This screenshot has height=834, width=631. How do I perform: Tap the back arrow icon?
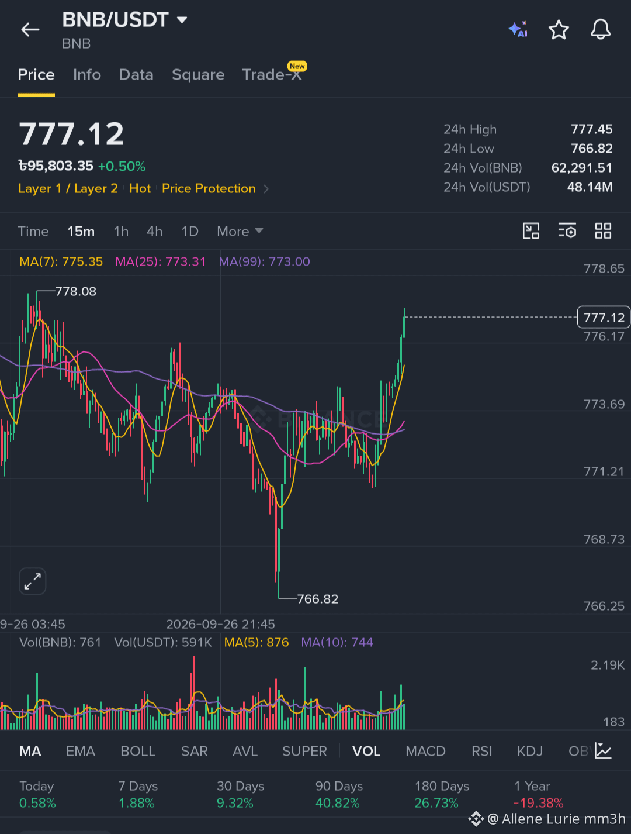[x=30, y=29]
